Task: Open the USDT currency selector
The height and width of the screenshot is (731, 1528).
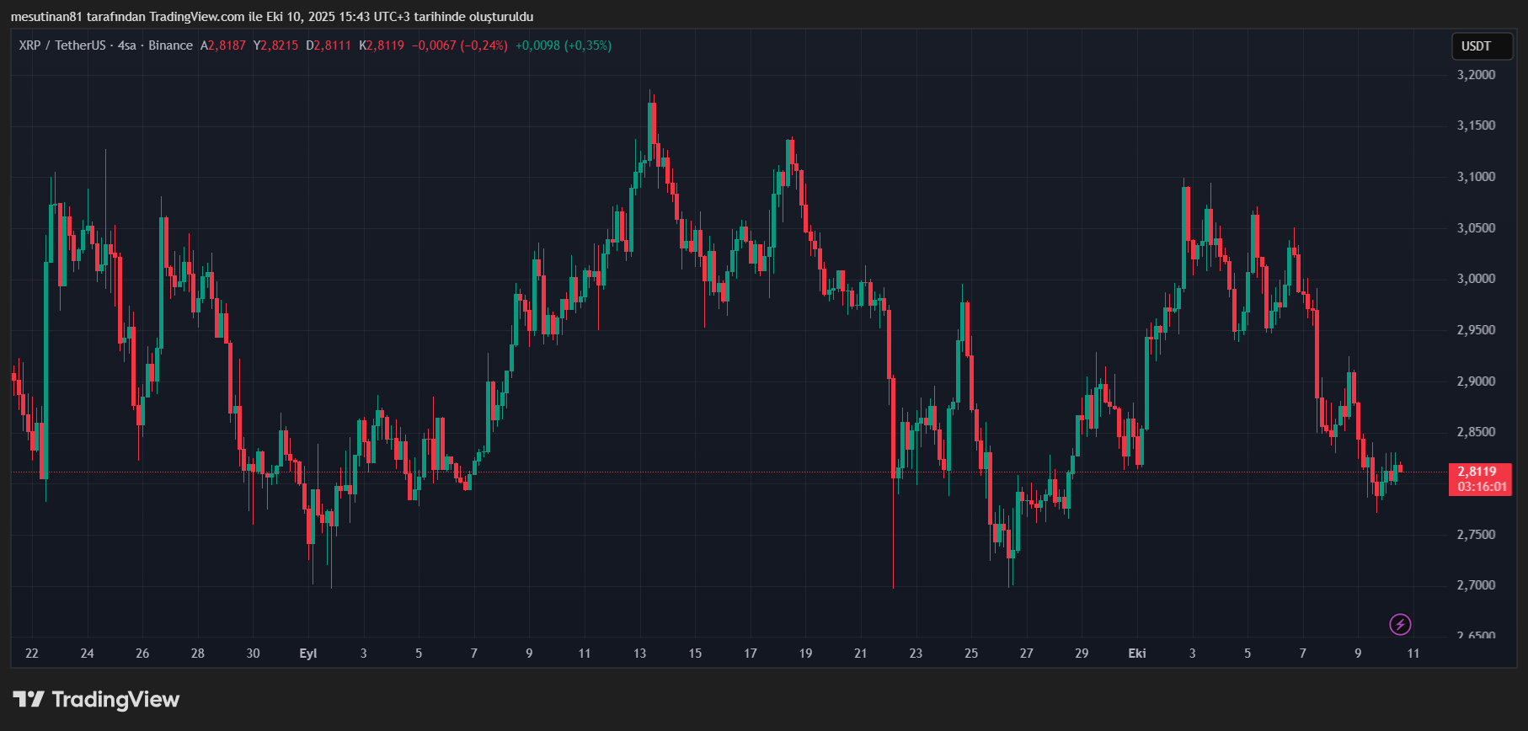Action: [1482, 46]
